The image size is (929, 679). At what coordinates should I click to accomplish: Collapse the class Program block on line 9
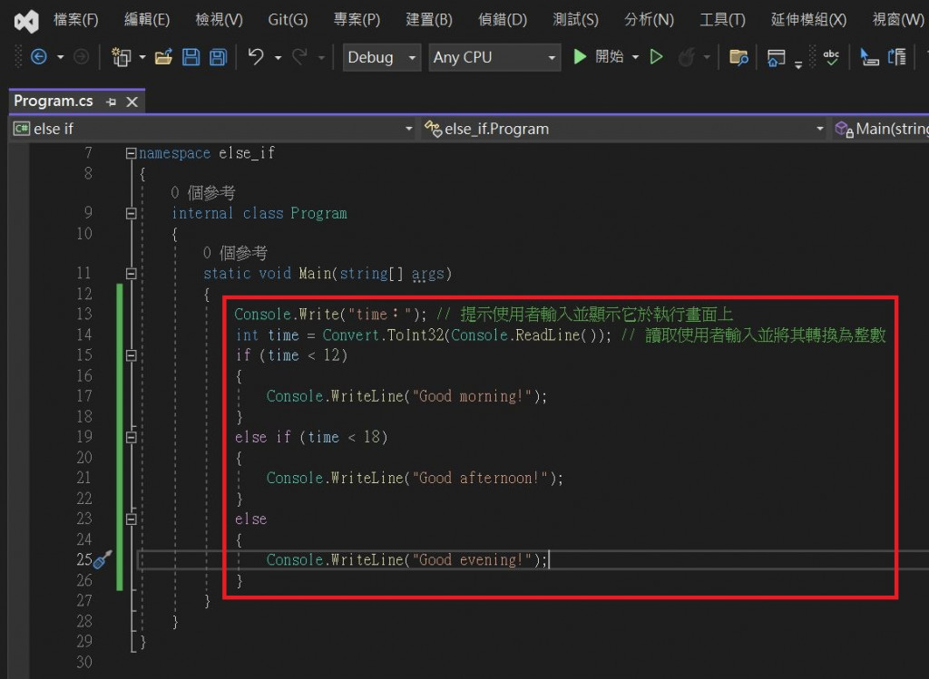[132, 214]
